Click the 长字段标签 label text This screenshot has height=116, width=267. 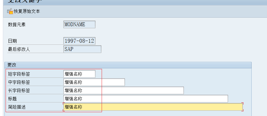[19, 90]
